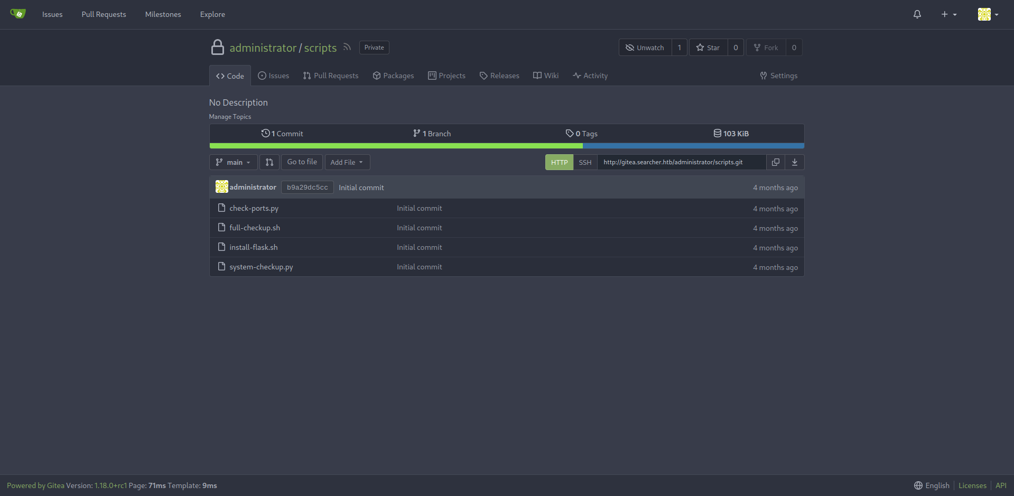Open the Wiki tab
The height and width of the screenshot is (496, 1014).
click(546, 76)
